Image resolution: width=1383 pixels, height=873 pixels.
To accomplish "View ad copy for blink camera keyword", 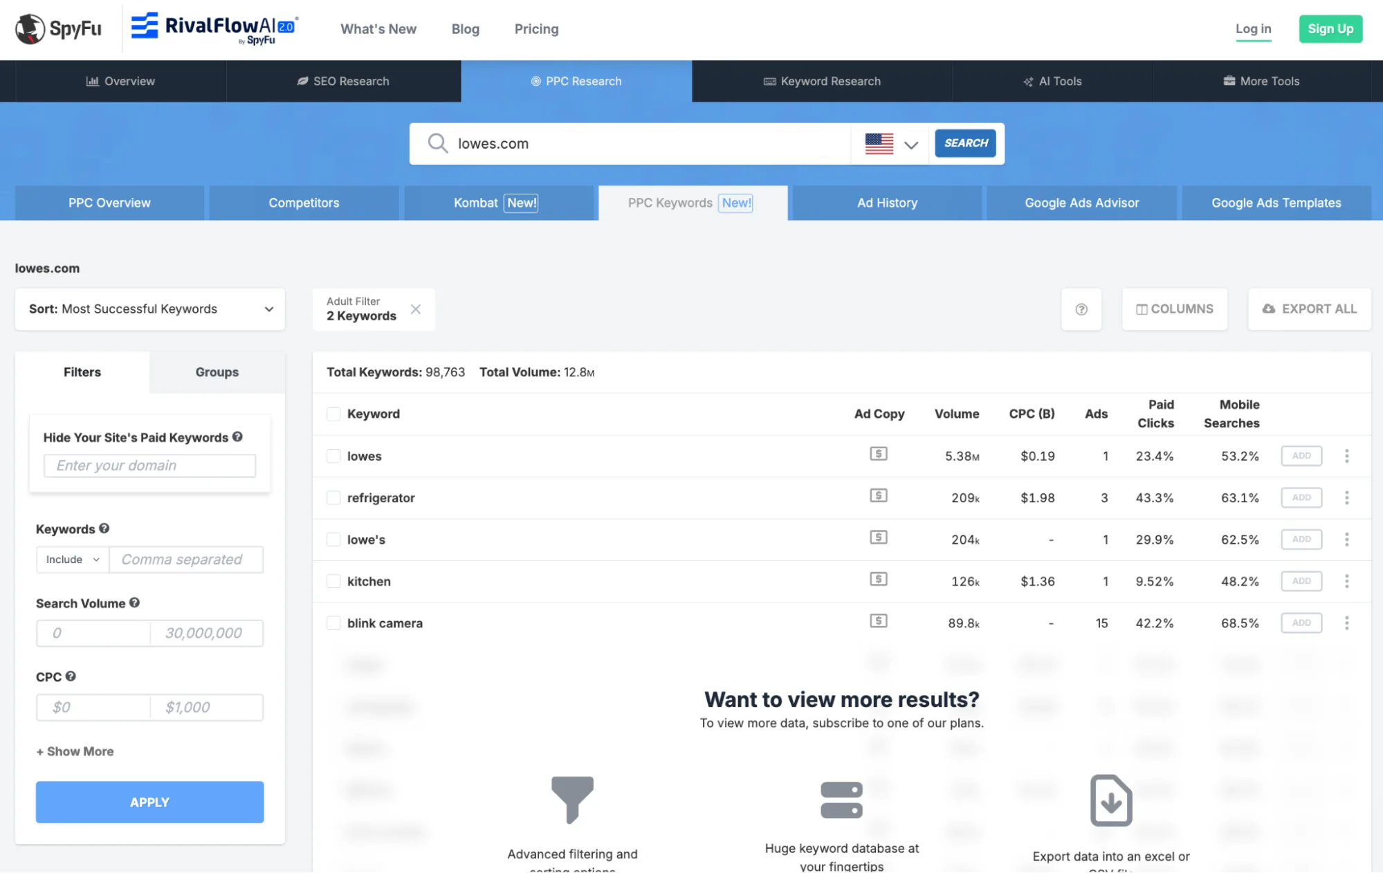I will tap(879, 621).
